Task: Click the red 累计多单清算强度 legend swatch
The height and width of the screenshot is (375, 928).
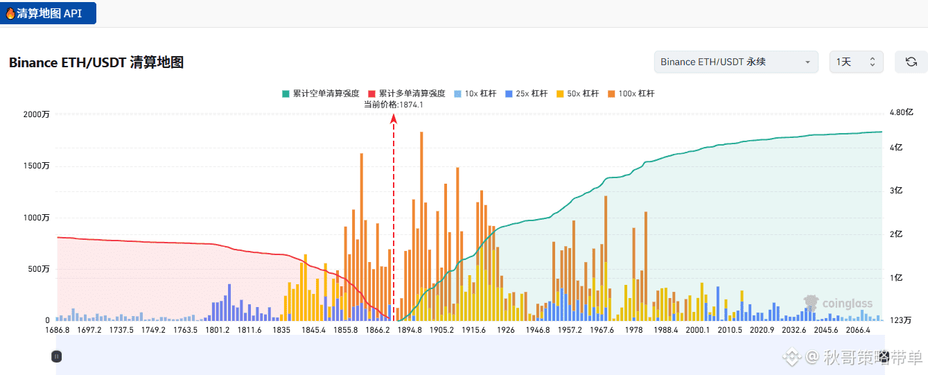Action: click(371, 94)
